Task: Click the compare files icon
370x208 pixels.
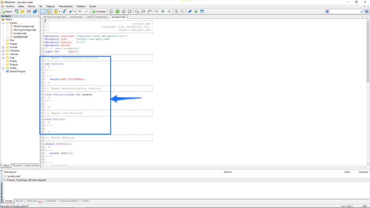Action: point(176,11)
